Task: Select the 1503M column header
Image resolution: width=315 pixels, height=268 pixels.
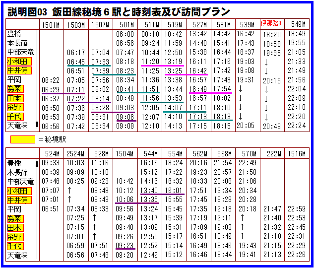Action: tap(76, 25)
